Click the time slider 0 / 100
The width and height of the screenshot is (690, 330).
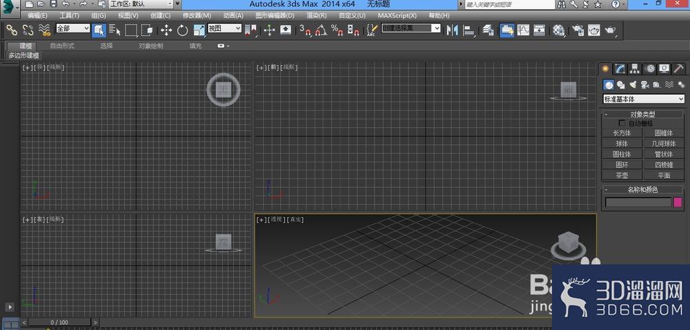59,322
